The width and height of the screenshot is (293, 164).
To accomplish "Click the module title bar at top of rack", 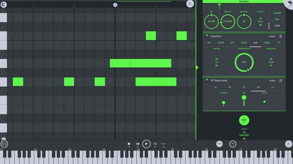I will pos(244,1).
